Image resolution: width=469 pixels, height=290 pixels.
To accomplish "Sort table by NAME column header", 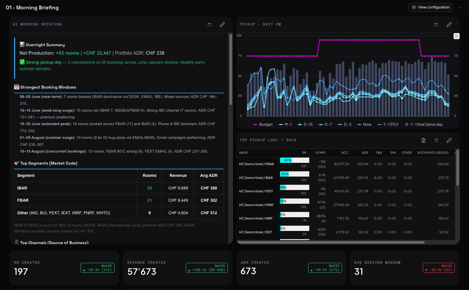I will point(244,153).
